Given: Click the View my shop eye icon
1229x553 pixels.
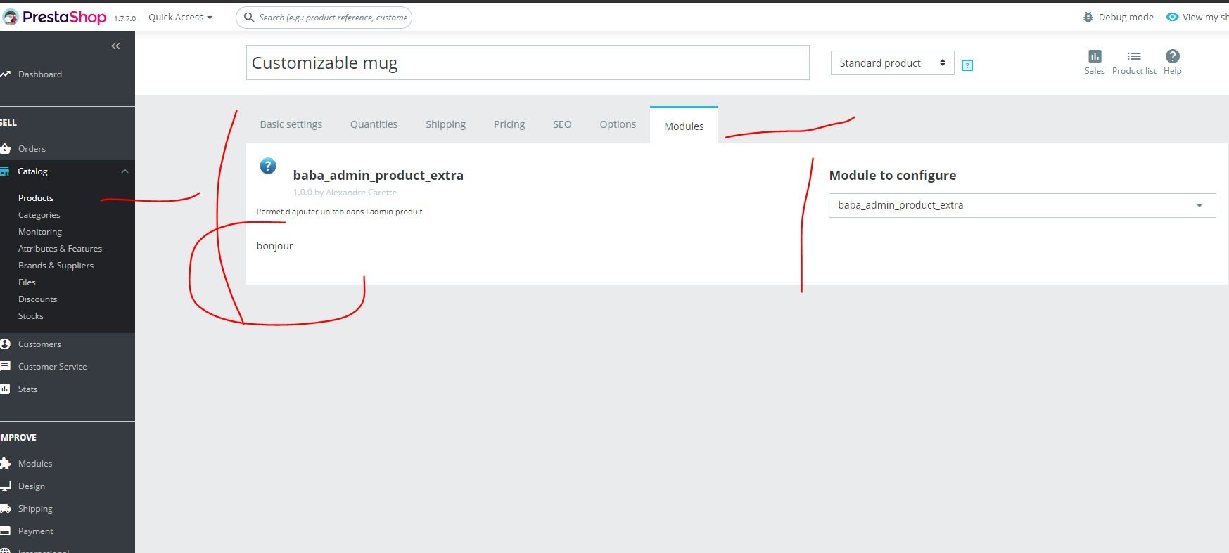Looking at the screenshot, I should (x=1172, y=17).
